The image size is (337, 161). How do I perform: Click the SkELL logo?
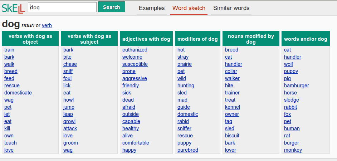(x=13, y=8)
